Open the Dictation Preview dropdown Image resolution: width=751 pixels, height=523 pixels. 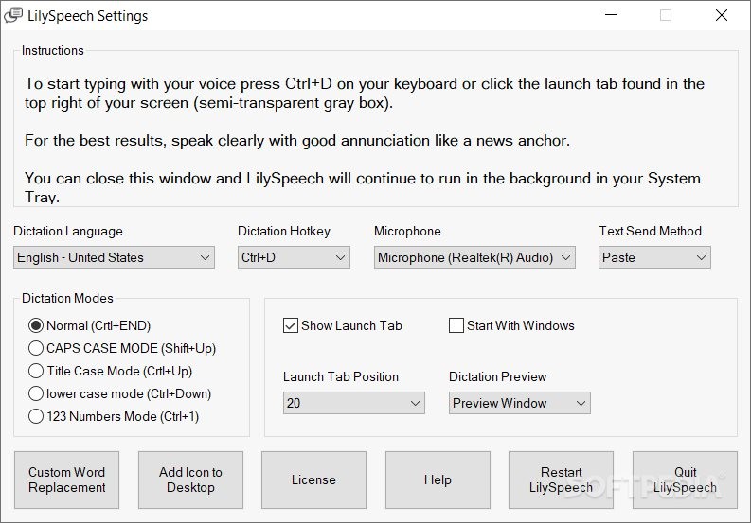[x=520, y=403]
